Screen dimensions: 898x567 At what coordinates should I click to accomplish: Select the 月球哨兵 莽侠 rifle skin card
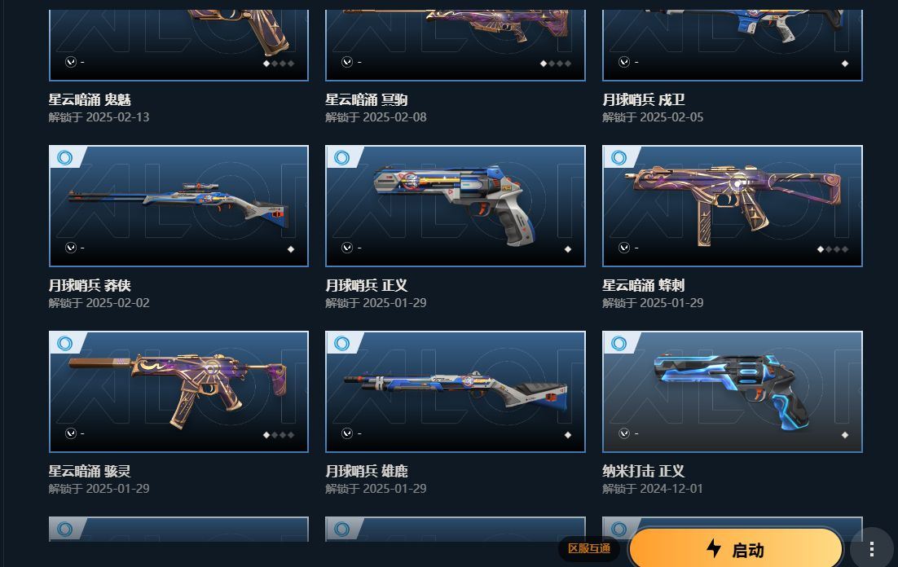coord(178,206)
